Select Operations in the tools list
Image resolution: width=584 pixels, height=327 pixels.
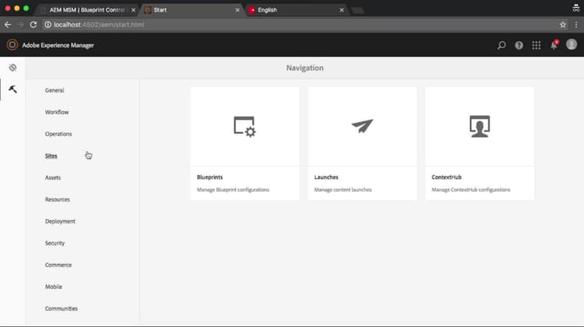[x=58, y=134]
